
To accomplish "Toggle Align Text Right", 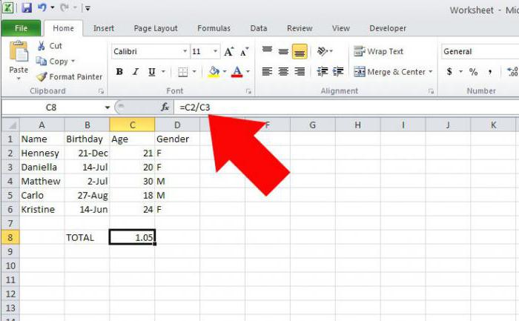I will coord(300,72).
